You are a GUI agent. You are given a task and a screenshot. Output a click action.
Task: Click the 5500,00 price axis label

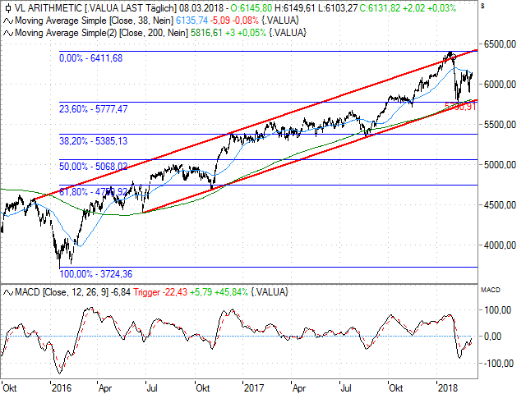click(500, 125)
